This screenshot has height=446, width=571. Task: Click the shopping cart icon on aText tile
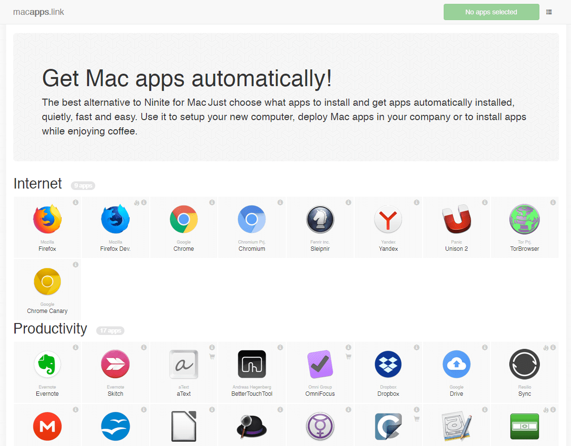(x=212, y=357)
